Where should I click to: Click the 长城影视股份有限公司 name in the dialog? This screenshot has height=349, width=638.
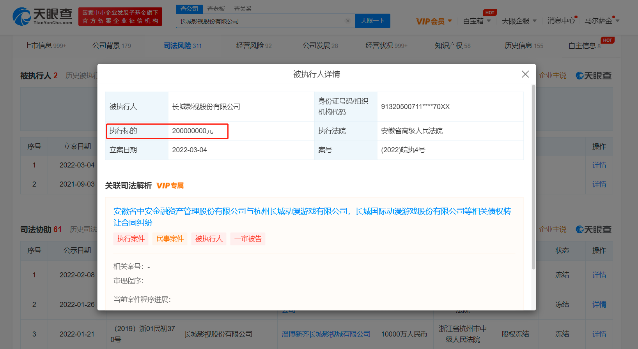[206, 107]
